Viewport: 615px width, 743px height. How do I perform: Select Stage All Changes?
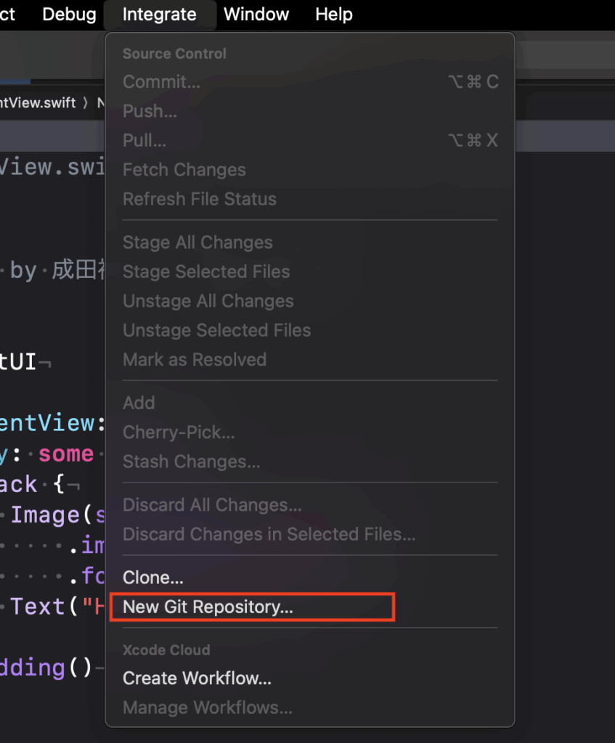tap(310, 242)
